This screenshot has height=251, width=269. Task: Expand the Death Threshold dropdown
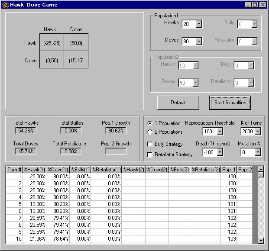pos(220,152)
